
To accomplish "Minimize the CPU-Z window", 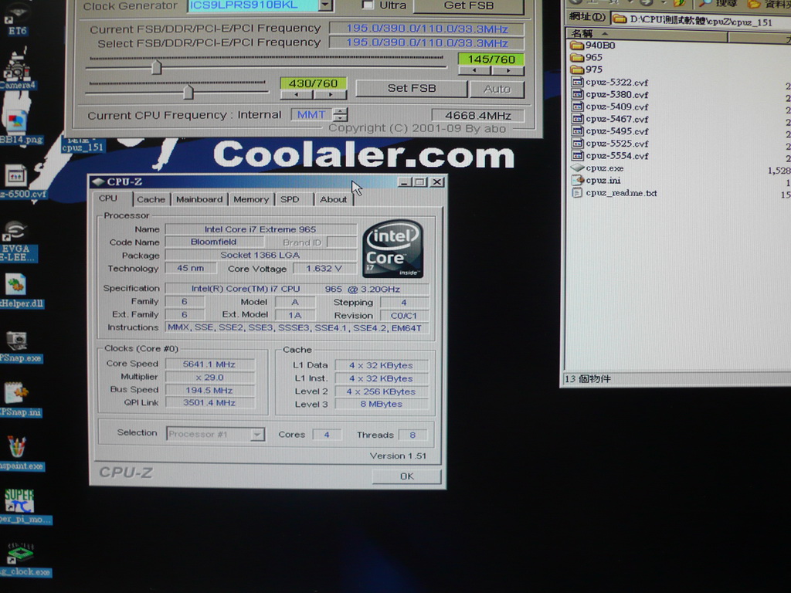I will pyautogui.click(x=404, y=182).
